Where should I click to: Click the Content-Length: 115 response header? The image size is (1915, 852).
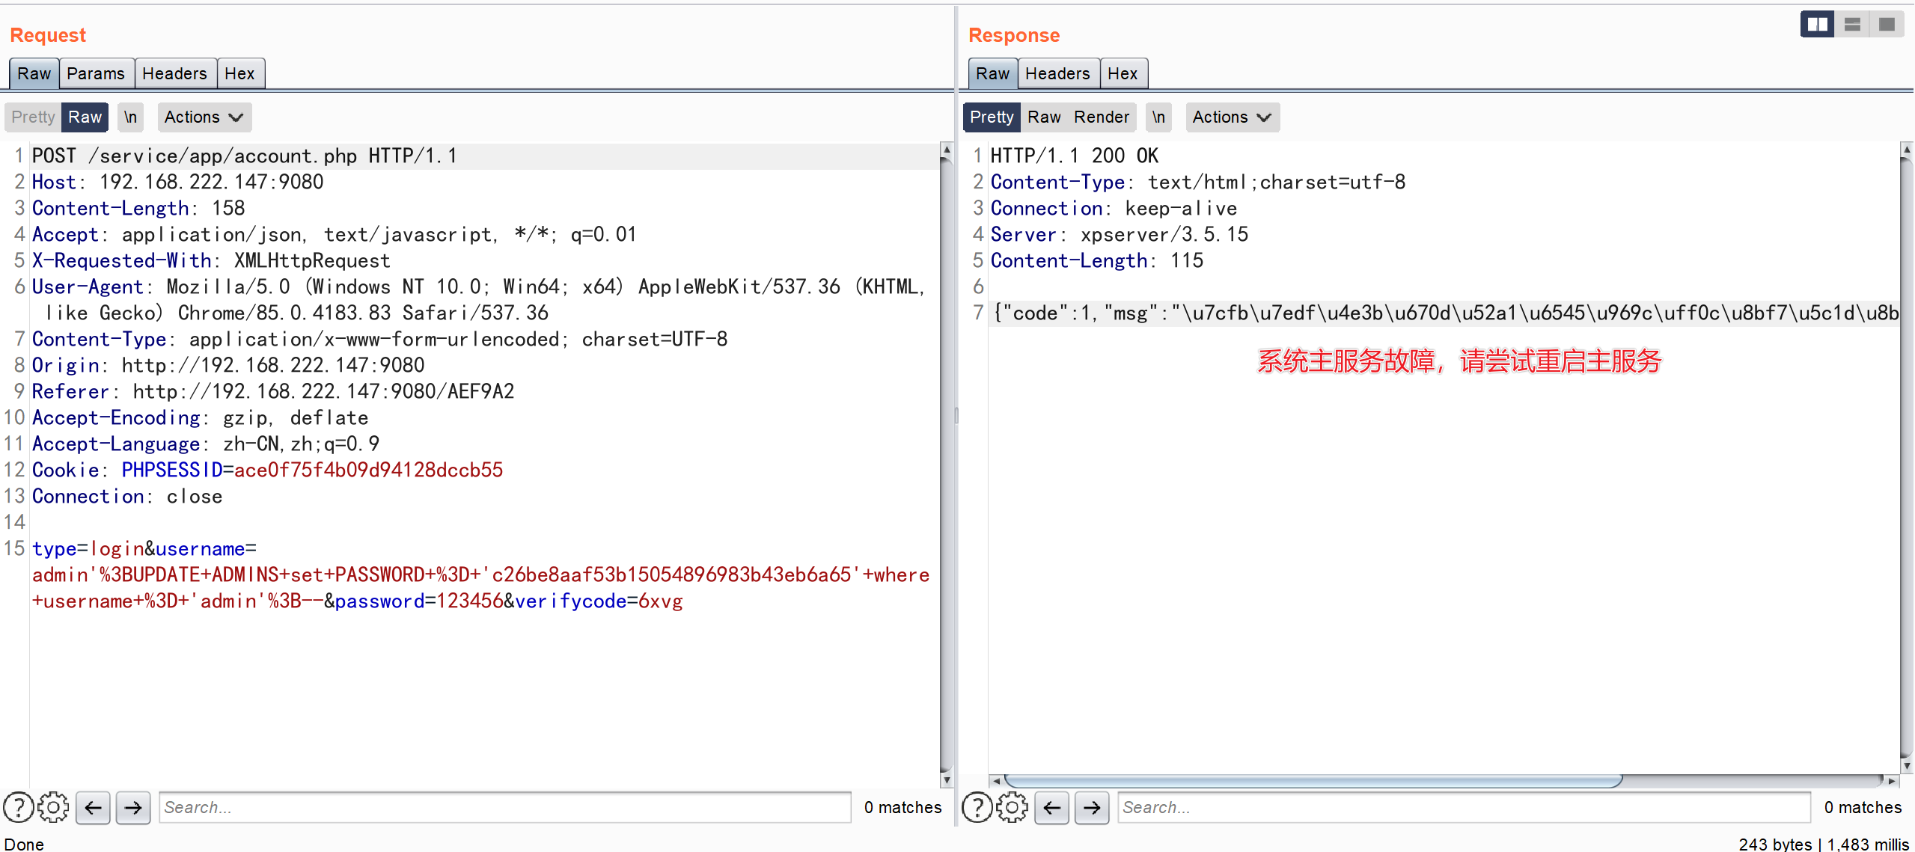pos(1097,260)
